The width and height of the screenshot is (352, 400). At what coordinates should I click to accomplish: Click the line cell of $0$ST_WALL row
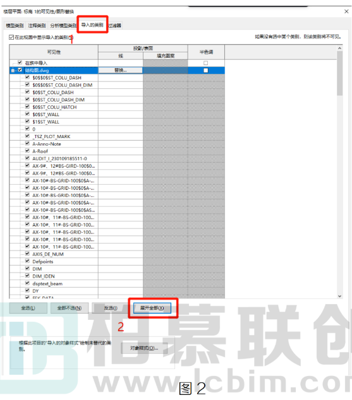(121, 115)
